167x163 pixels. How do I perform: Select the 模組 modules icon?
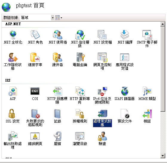click(x=147, y=113)
